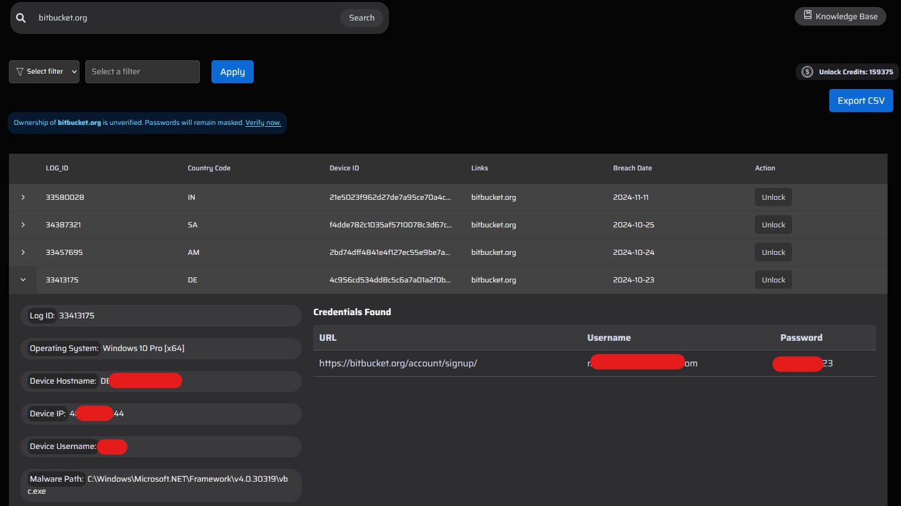Click the Password column header in credentials
Image resolution: width=901 pixels, height=506 pixels.
click(x=801, y=338)
